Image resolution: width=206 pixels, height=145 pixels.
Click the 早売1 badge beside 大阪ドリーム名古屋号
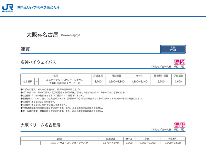[182, 125]
